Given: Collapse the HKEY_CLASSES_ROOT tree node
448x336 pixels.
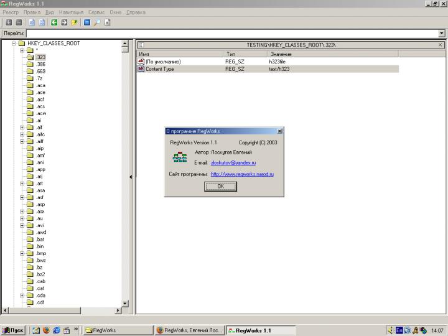Looking at the screenshot, I should point(14,44).
